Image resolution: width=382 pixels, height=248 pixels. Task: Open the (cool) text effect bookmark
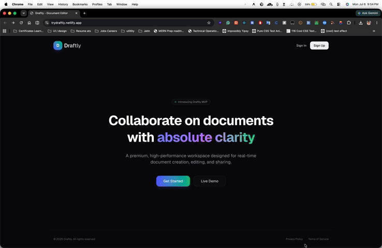[334, 31]
